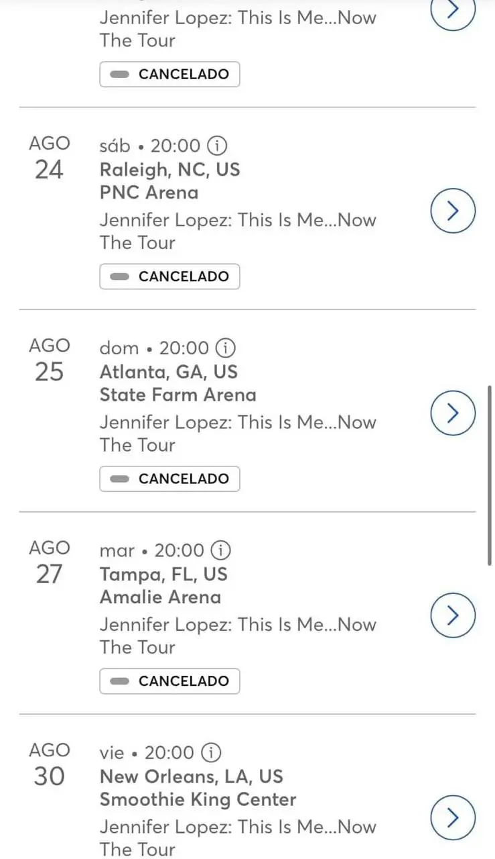The image size is (495, 859).
Task: Open Raleigh PNC Arena event arrow
Action: [452, 211]
